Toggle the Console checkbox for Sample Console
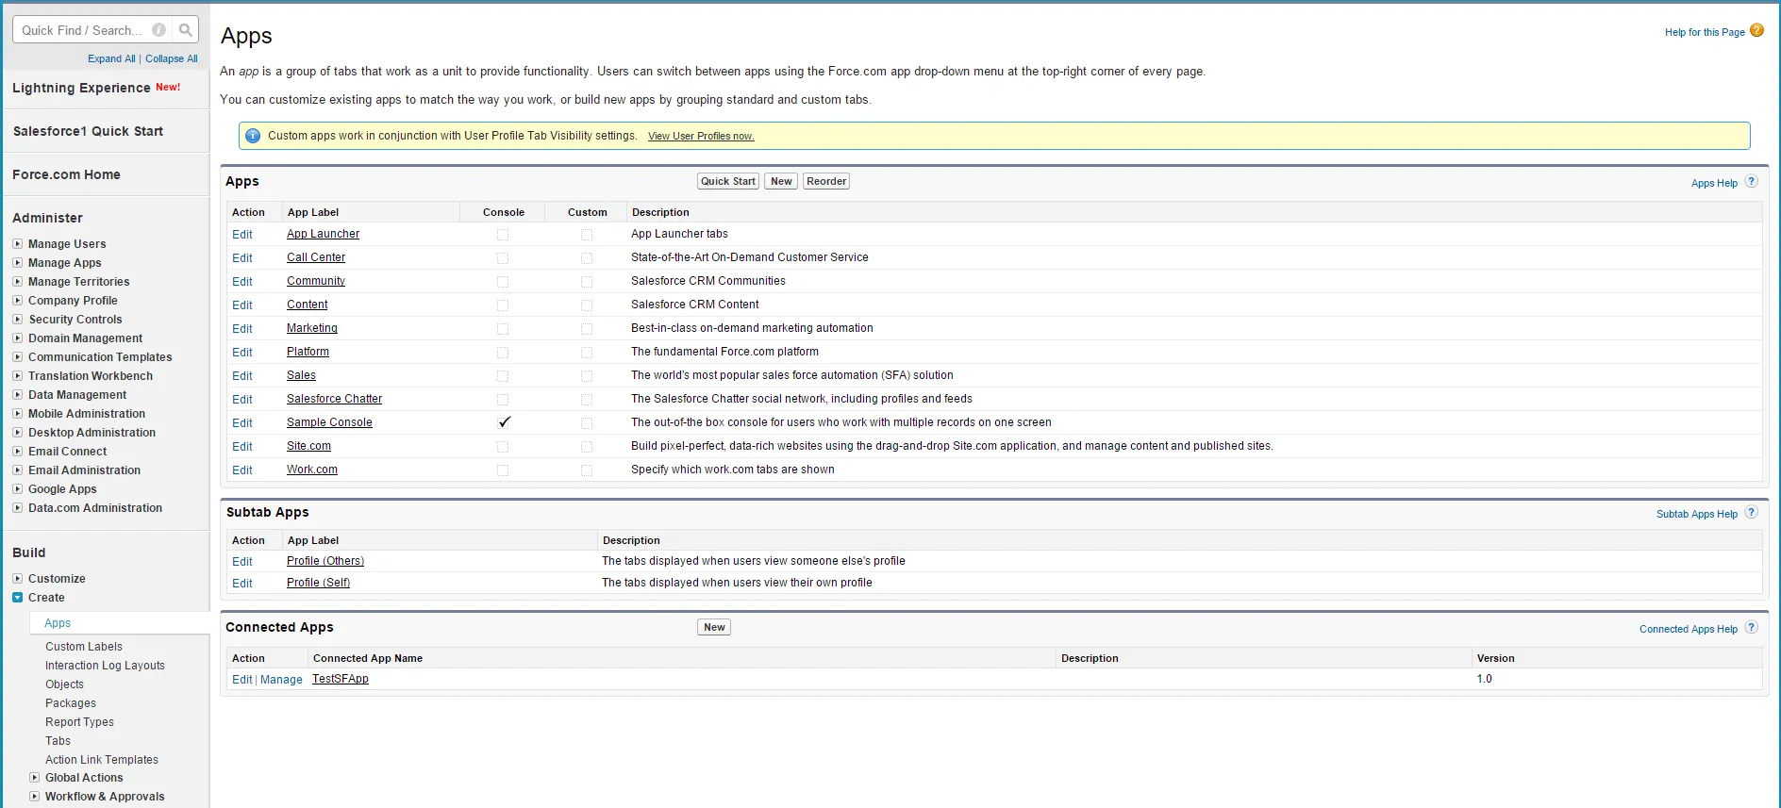1781x808 pixels. pyautogui.click(x=504, y=422)
